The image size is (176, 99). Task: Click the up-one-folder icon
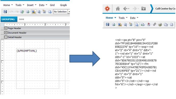[143, 9]
